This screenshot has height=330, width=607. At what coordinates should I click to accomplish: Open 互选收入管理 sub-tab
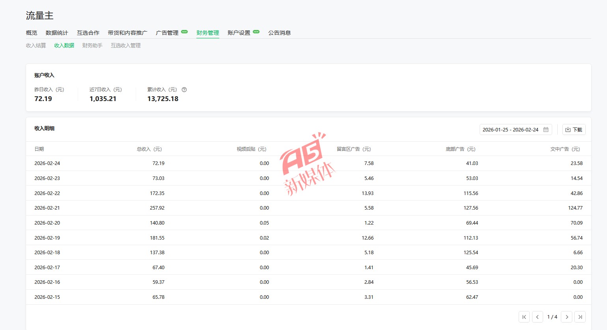pos(125,45)
